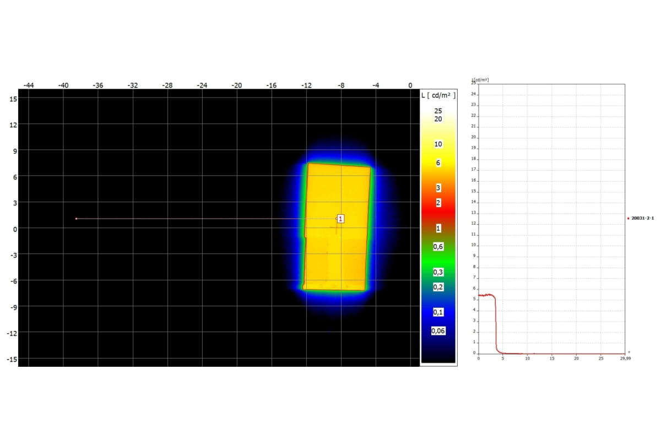Viewport: 661px width, 445px height.
Task: Click the 10 label on the color scale
Action: point(438,144)
